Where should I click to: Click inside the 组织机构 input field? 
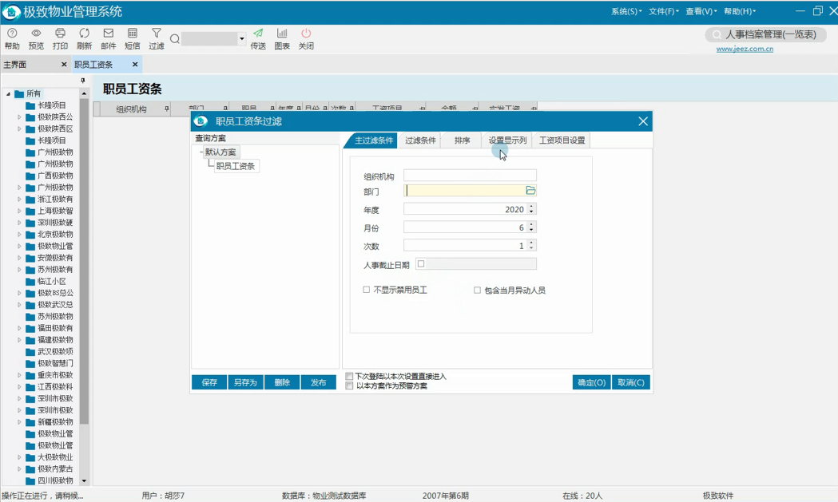coord(470,174)
